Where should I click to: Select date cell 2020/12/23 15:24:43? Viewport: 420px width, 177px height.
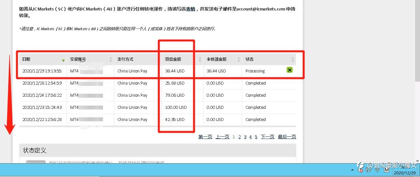42,108
